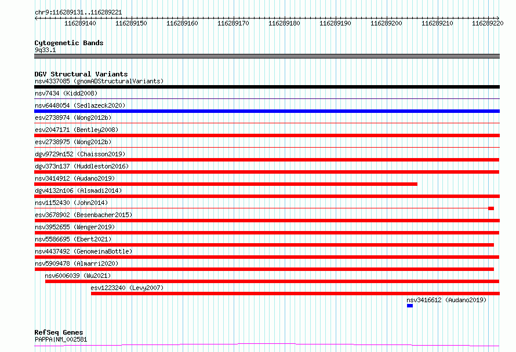Select the black nsv4337085 variant bar
516x352 pixels.
click(267, 87)
